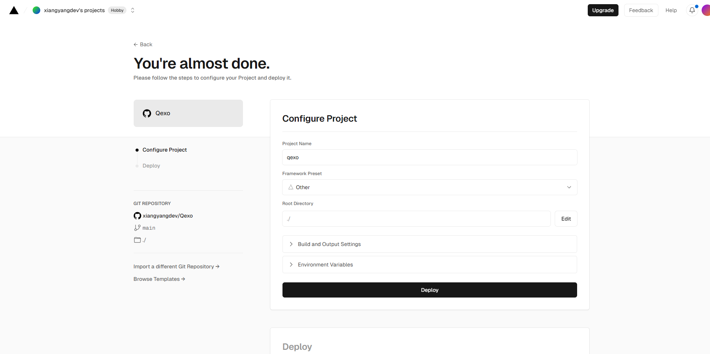
Task: Click the GitHub icon beside xiangyangdev/Qexo
Action: pos(137,216)
